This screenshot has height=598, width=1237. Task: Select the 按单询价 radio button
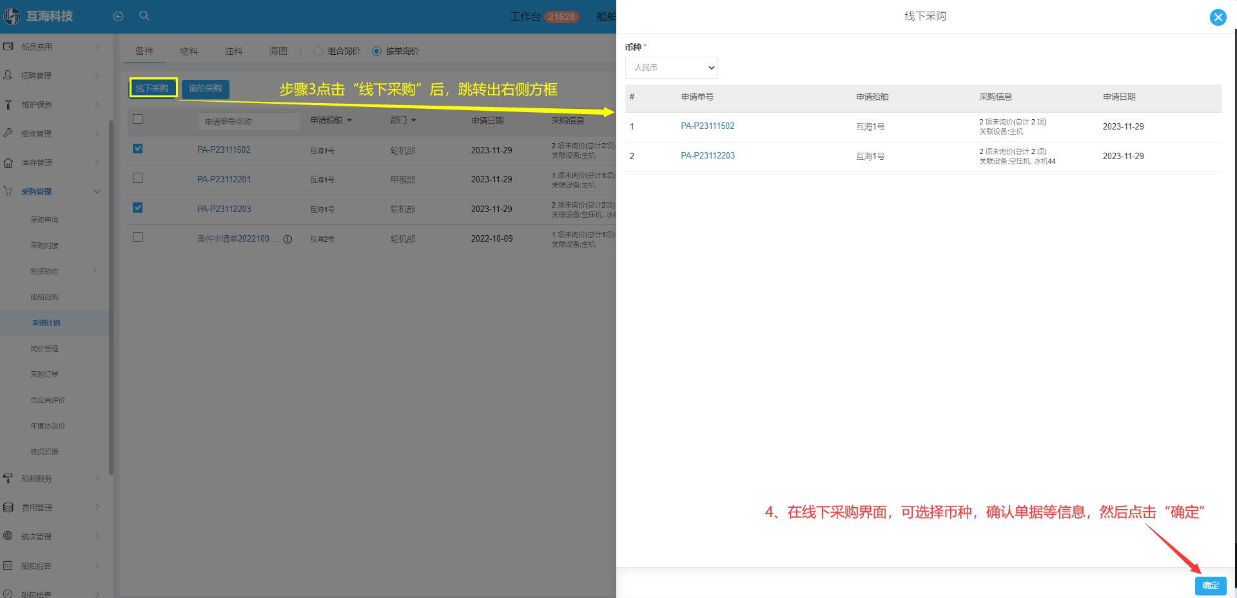click(x=377, y=51)
